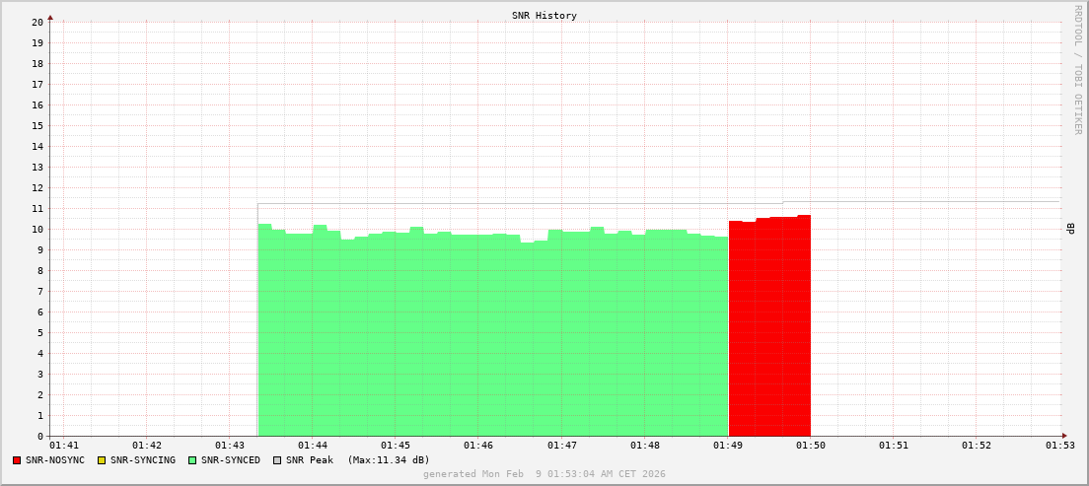Click the Max:11.34 dB peak value text

coord(389,460)
